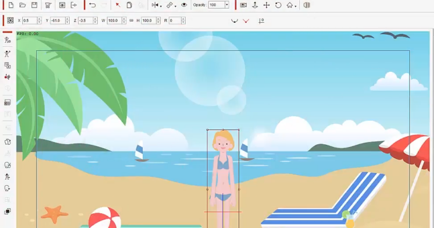Click the red voice waveform sidebar icon
This screenshot has width=434, height=228.
pos(7,77)
